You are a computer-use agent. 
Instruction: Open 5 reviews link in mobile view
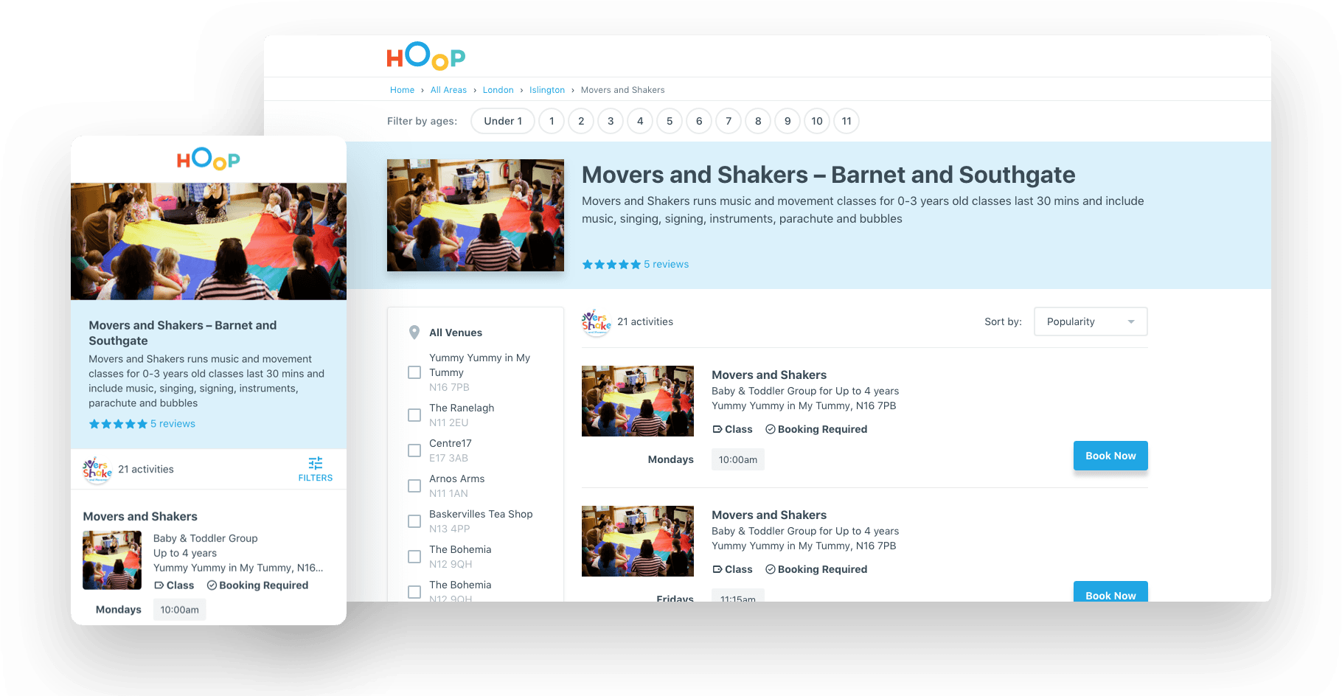click(x=173, y=424)
